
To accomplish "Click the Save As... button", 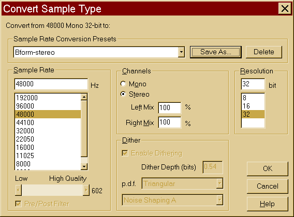I will pos(216,52).
